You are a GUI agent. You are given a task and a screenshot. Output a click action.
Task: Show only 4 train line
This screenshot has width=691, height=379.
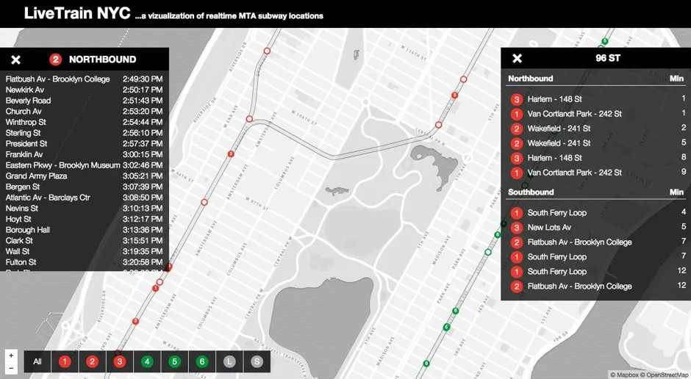click(x=147, y=361)
